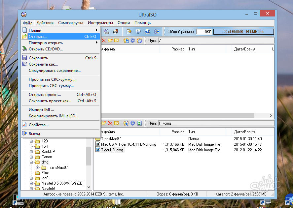293x208 pixels.
Task: Click add-to-image icon in local pane toolbar
Action: pos(126,123)
